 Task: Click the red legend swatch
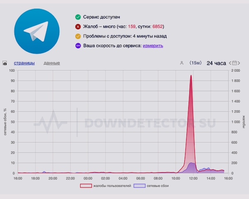(x=86, y=186)
